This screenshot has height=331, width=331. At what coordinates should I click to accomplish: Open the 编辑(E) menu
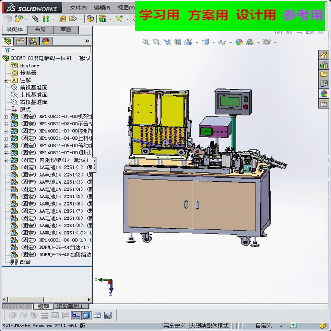point(102,8)
